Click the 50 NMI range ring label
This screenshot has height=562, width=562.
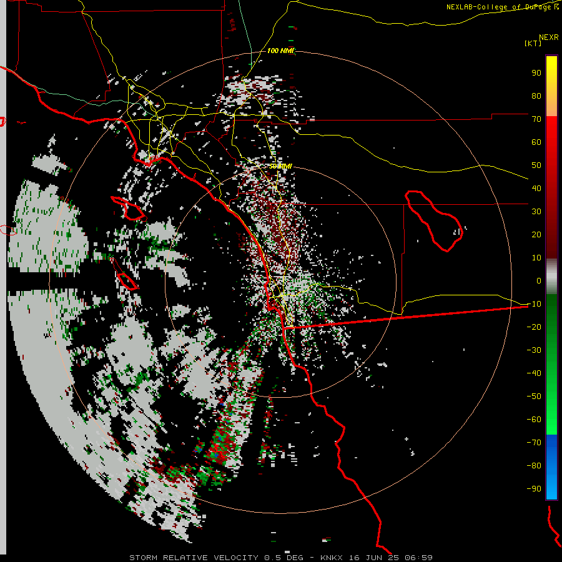[280, 166]
